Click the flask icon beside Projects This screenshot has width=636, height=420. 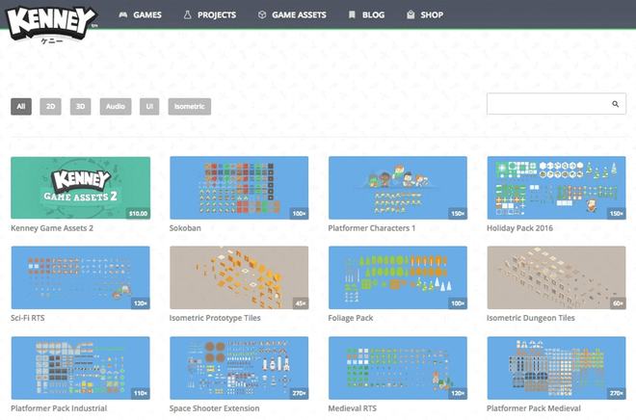187,15
